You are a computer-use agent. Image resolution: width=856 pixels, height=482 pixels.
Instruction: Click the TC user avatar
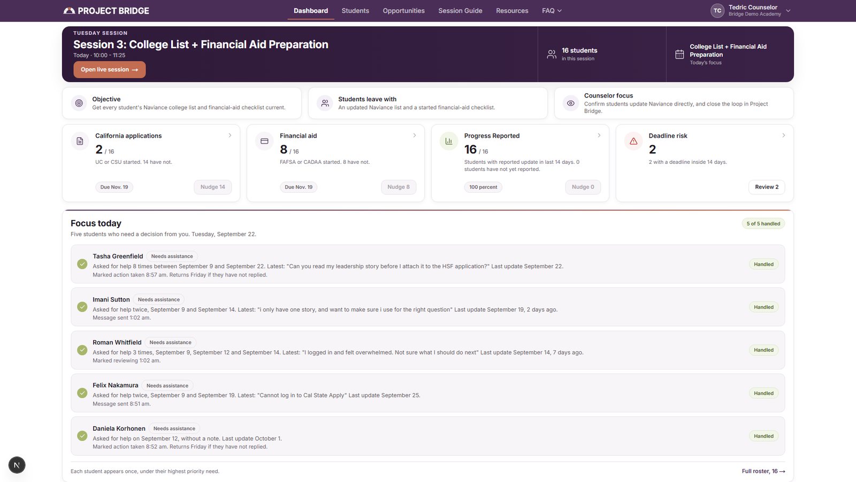pyautogui.click(x=717, y=11)
